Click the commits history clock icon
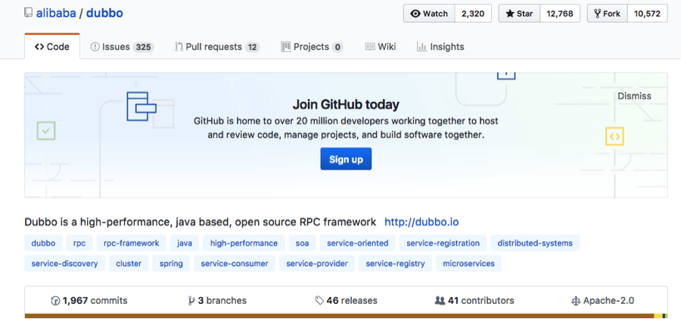The image size is (681, 319). point(55,300)
